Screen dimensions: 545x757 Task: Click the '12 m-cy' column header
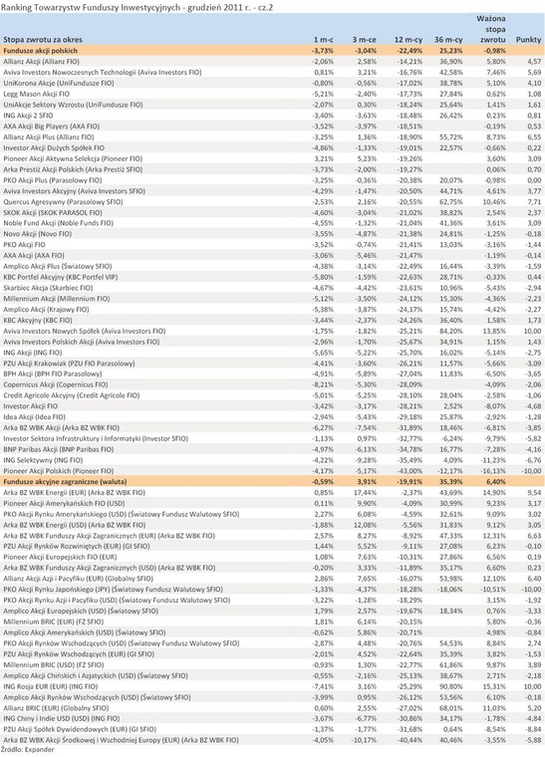[x=409, y=40]
